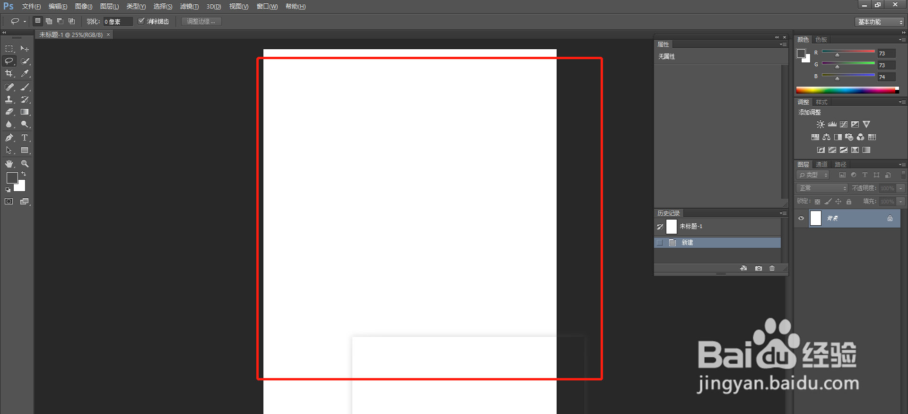Select the Zoom tool

click(x=25, y=164)
